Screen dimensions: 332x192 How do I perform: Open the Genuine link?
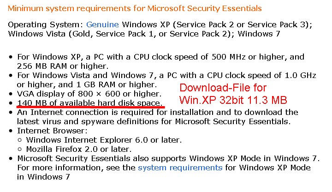(102, 24)
